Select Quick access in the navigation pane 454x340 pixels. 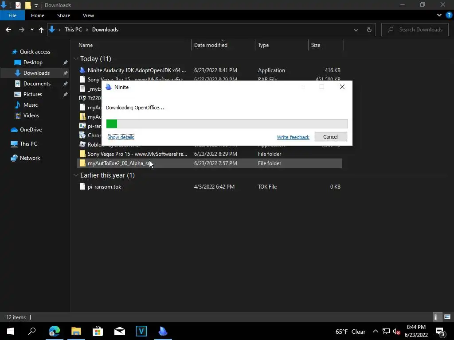pos(35,52)
